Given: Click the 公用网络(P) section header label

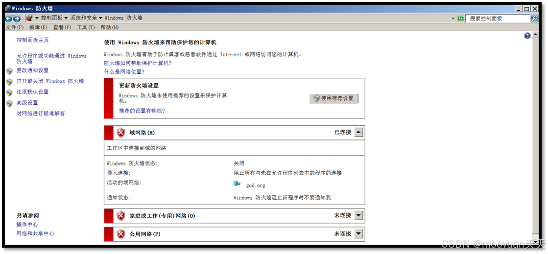Looking at the screenshot, I should (x=144, y=234).
